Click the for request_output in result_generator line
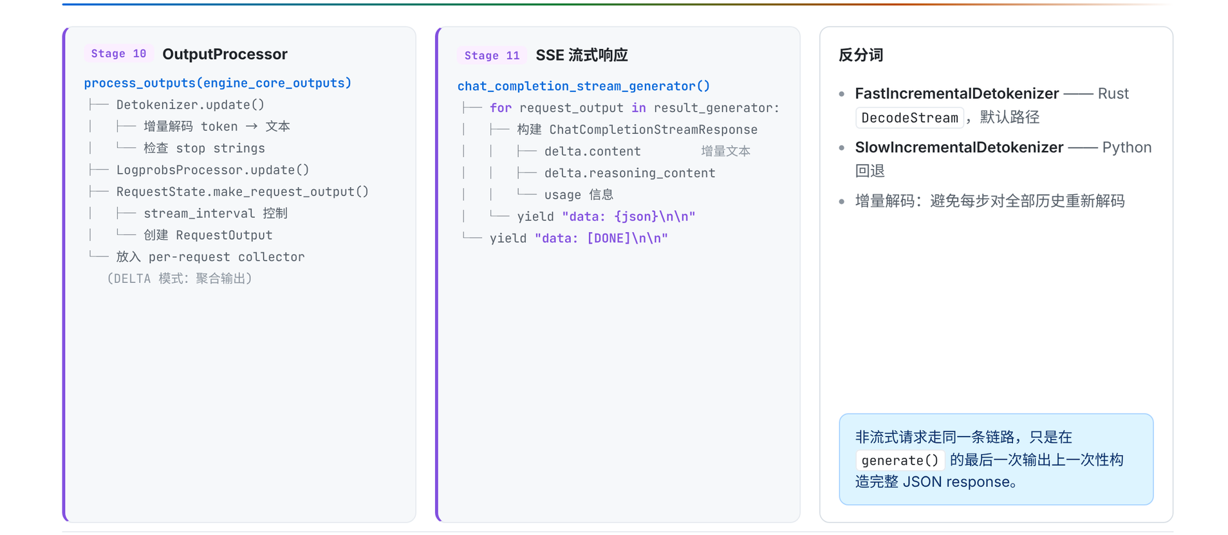 point(634,108)
